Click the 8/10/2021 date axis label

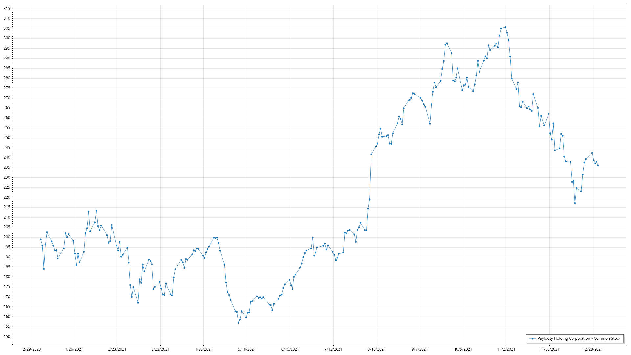tap(377, 349)
